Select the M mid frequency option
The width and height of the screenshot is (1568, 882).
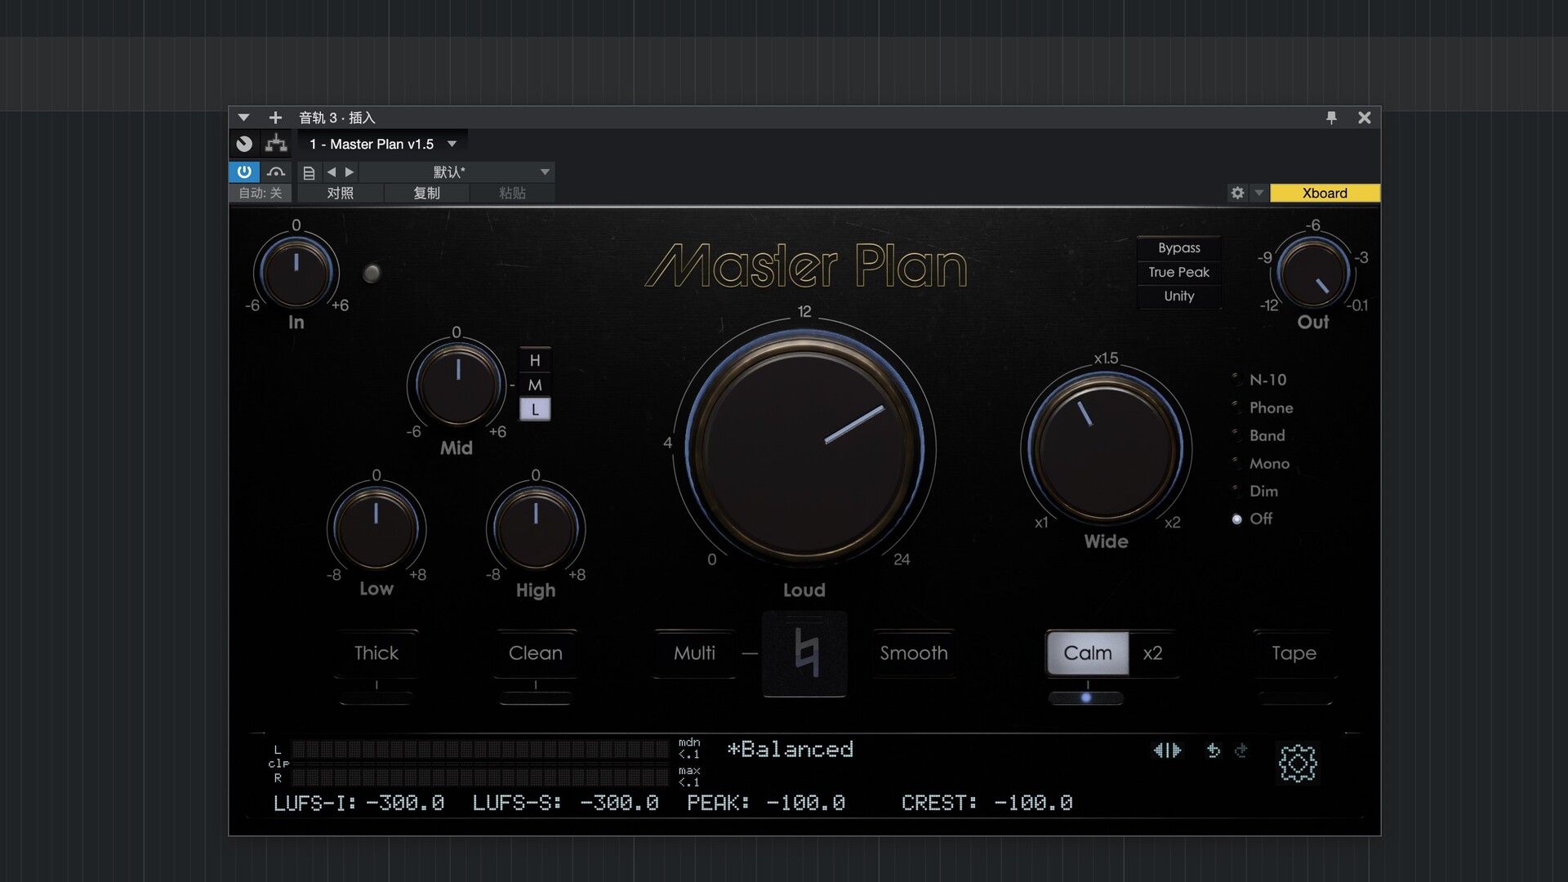click(x=535, y=385)
